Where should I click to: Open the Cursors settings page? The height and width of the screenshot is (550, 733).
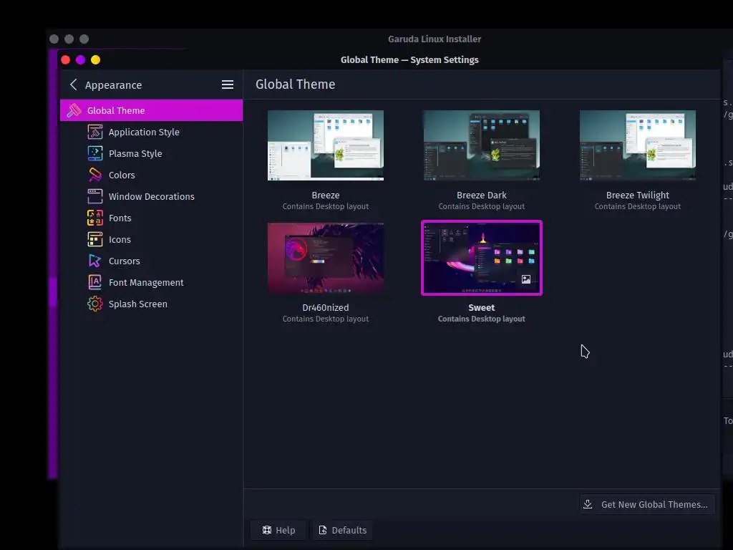(x=152, y=261)
